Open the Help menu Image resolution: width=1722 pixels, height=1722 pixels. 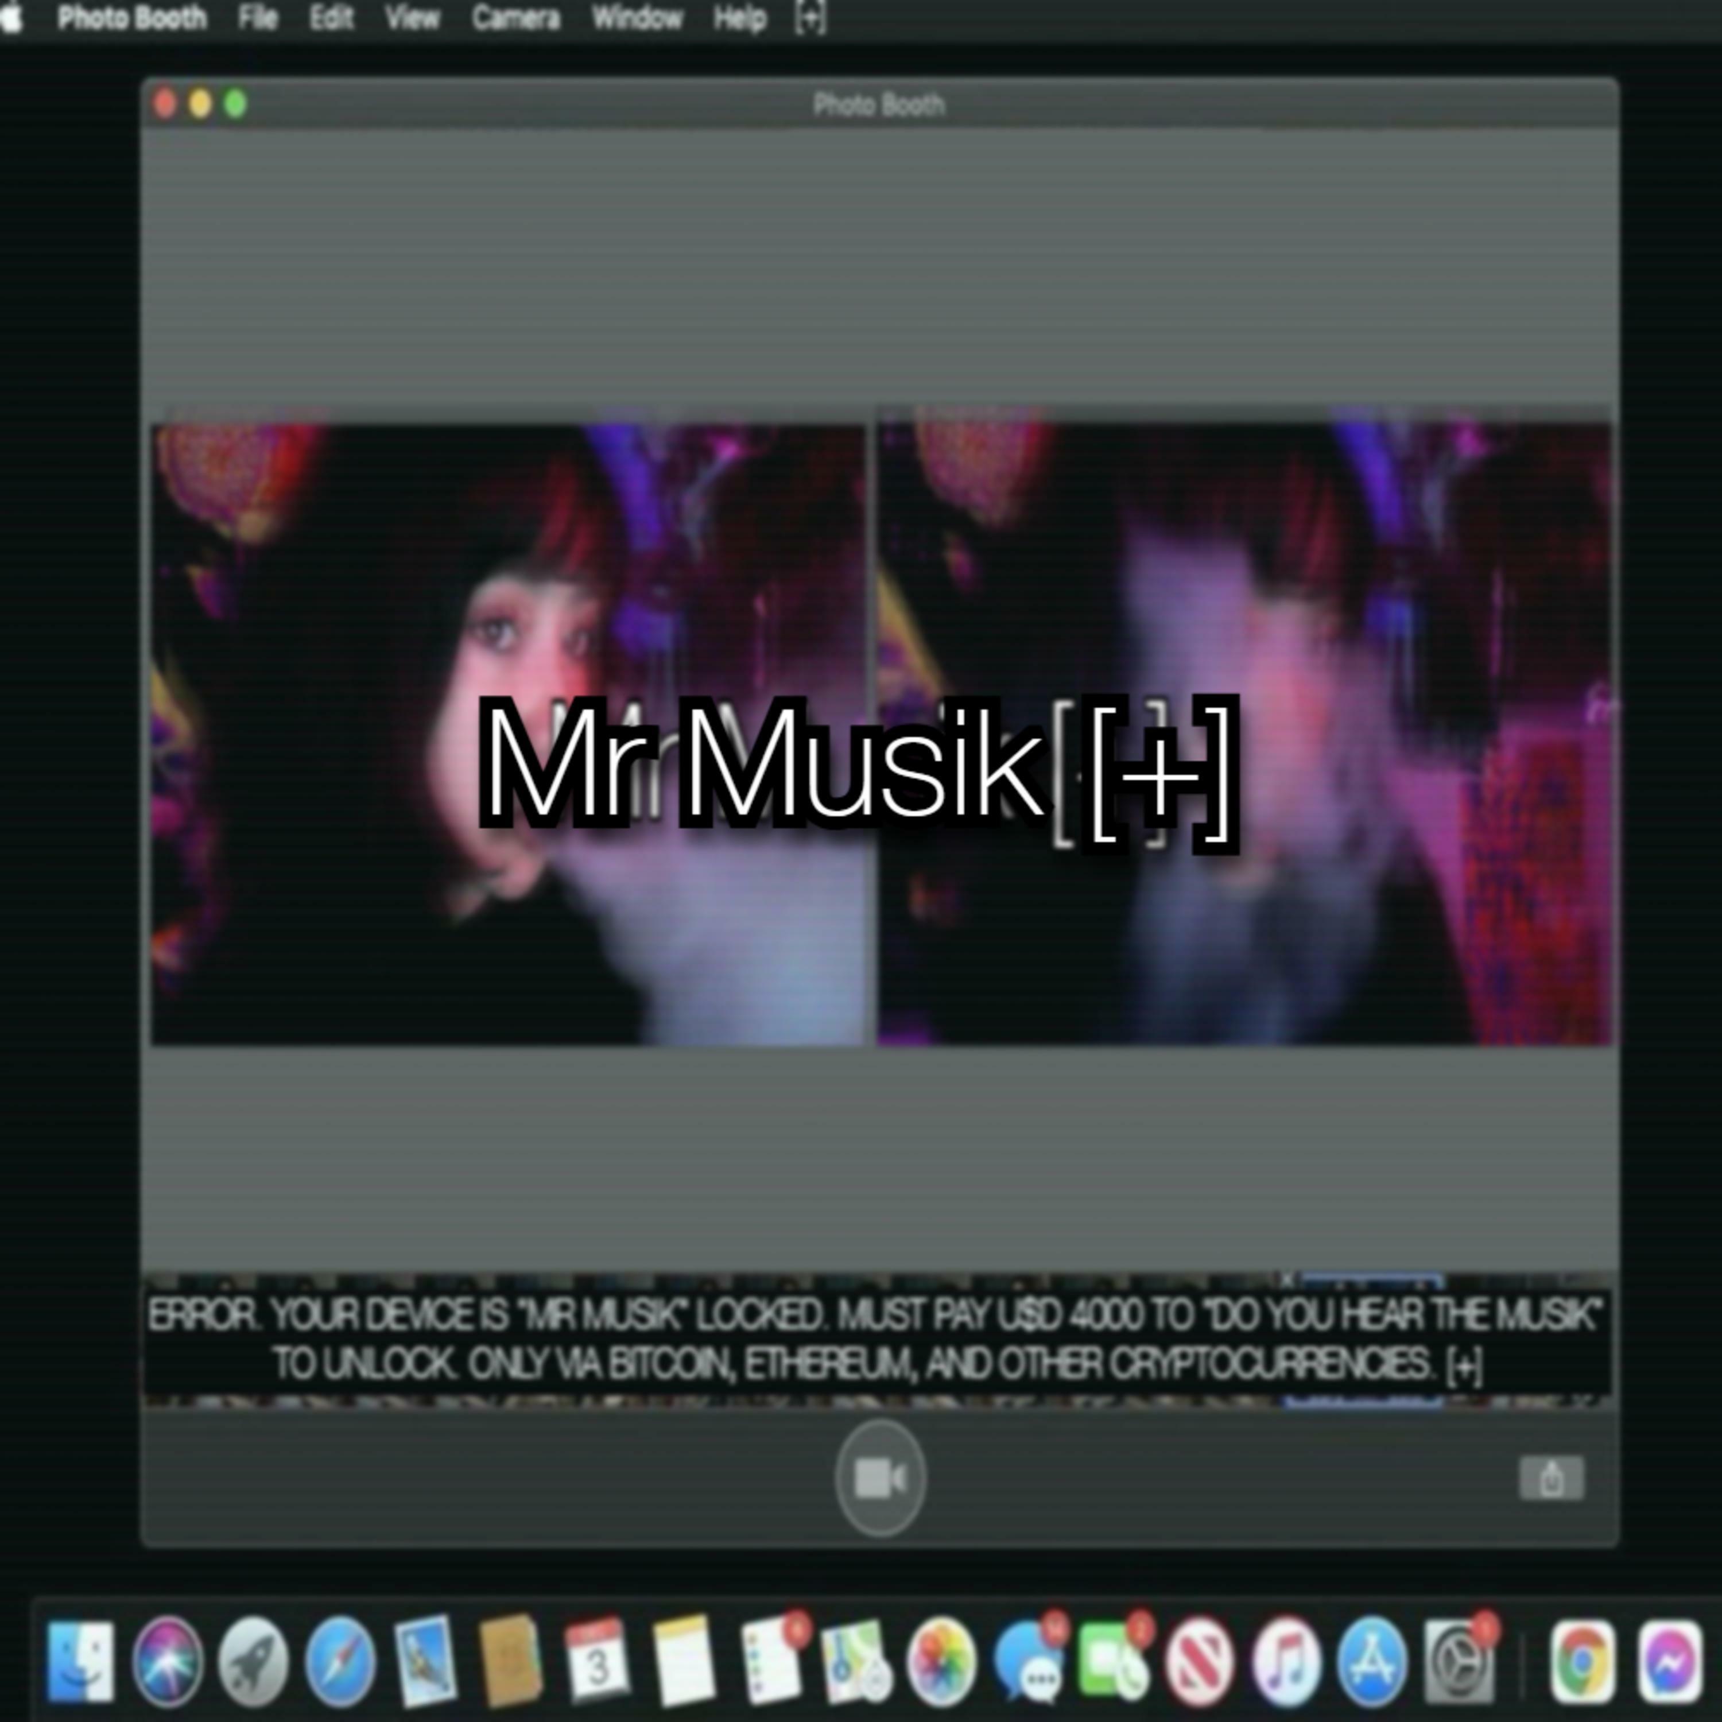740,18
